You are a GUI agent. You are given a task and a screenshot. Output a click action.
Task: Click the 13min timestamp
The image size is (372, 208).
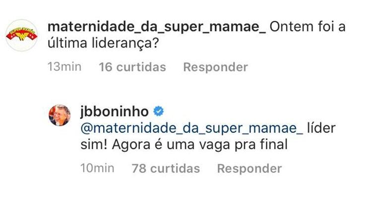[64, 67]
